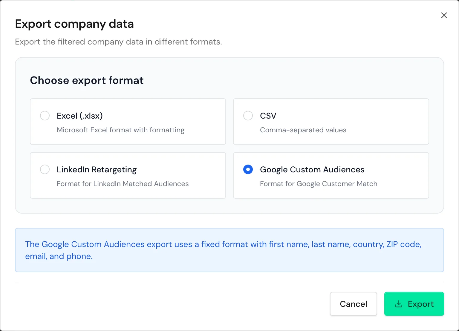Select the CSV radio button
The width and height of the screenshot is (459, 331).
pyautogui.click(x=248, y=116)
